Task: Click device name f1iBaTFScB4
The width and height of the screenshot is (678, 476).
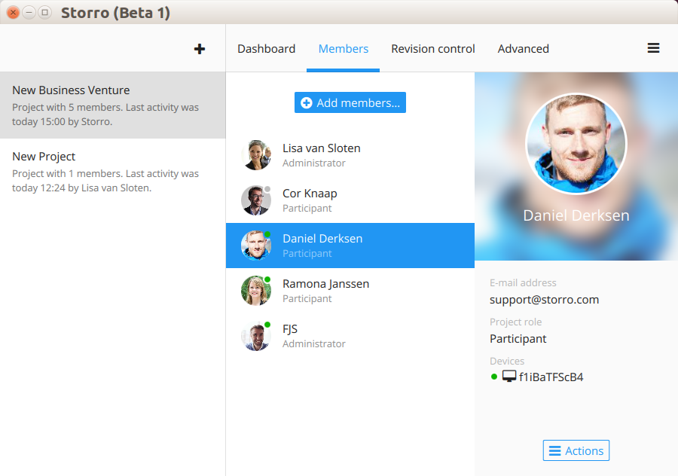Action: tap(551, 377)
